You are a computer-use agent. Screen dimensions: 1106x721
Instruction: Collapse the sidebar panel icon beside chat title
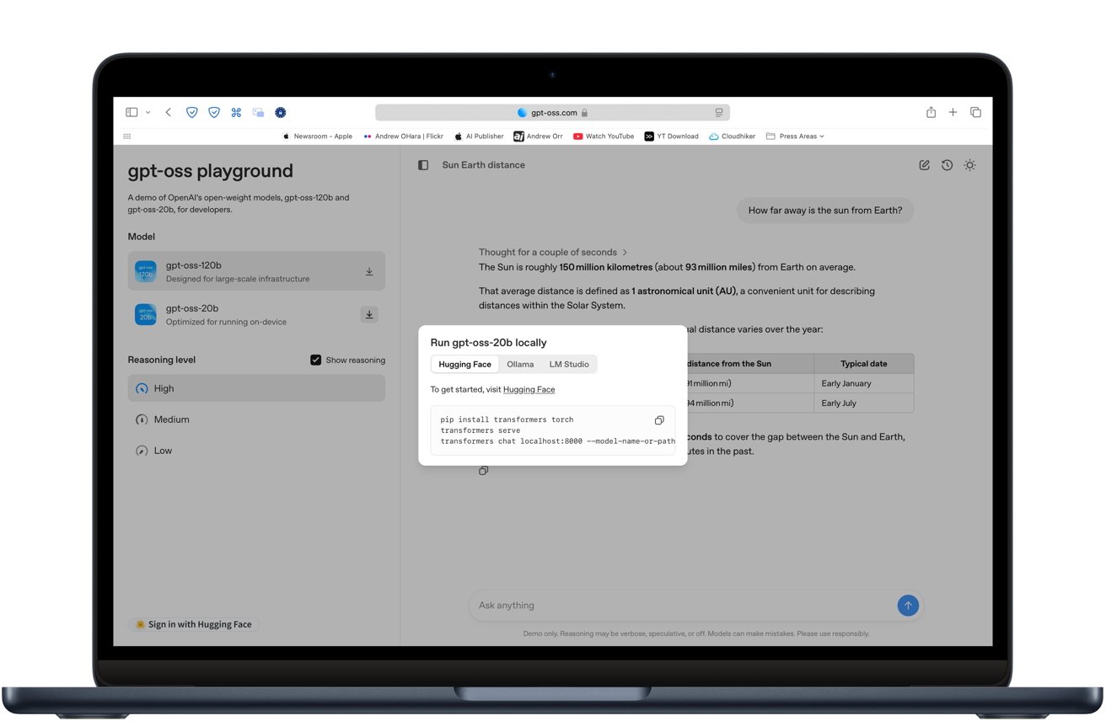point(423,165)
